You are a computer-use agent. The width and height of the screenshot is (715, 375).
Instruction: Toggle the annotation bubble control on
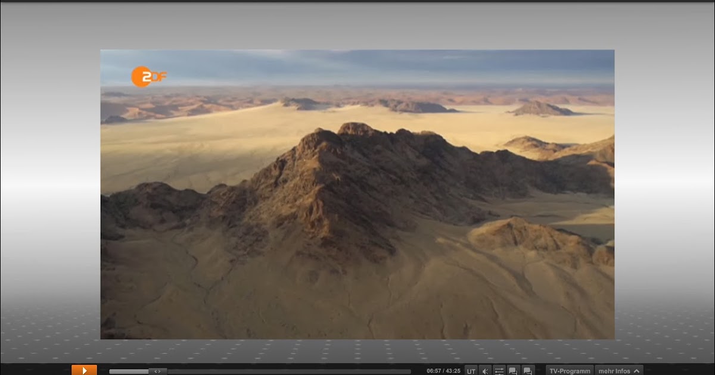click(513, 370)
